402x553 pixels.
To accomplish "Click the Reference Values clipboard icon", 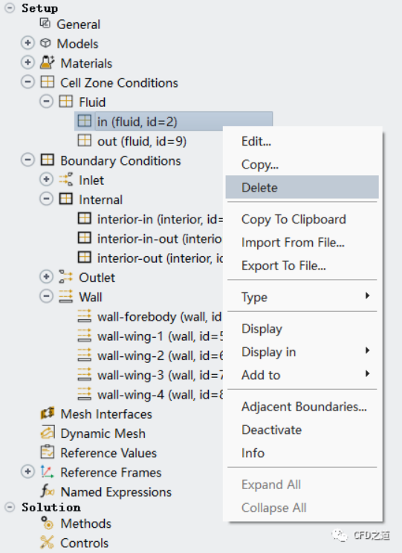I will point(48,452).
